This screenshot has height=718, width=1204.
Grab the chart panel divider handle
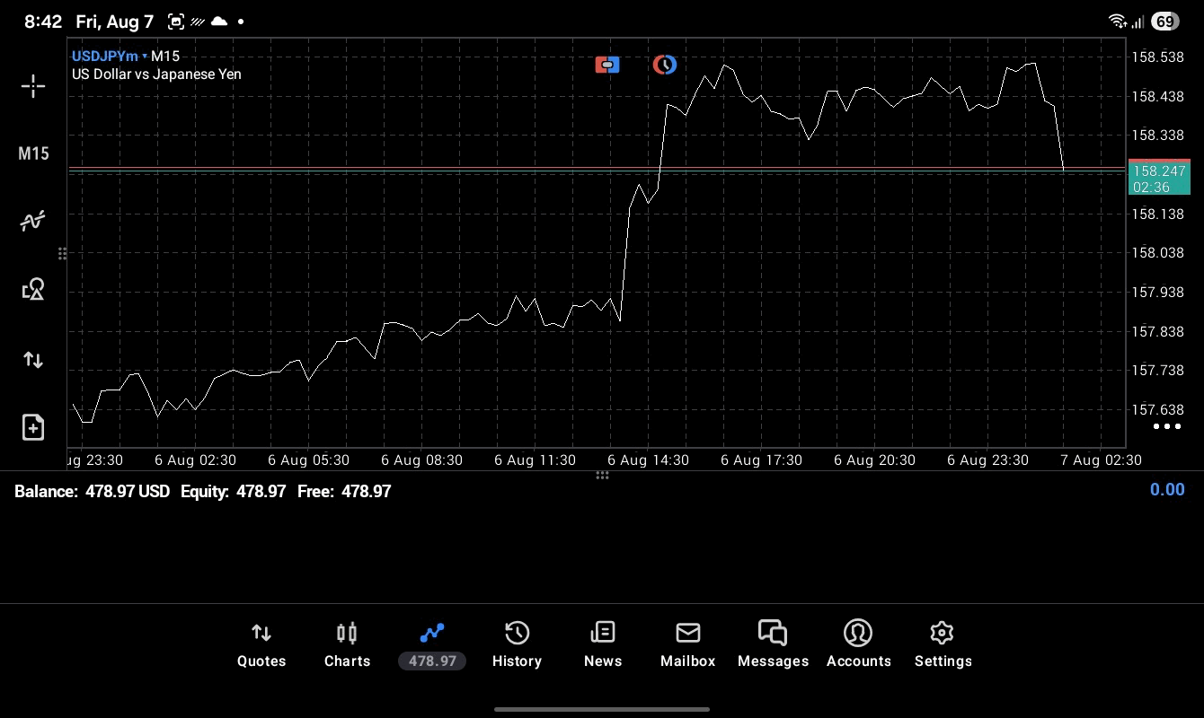602,475
